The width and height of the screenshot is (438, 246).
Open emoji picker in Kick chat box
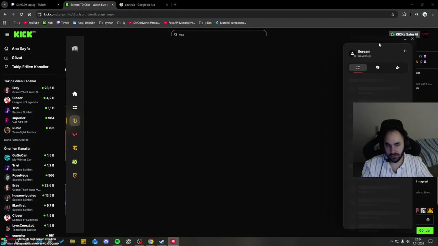pos(428,220)
